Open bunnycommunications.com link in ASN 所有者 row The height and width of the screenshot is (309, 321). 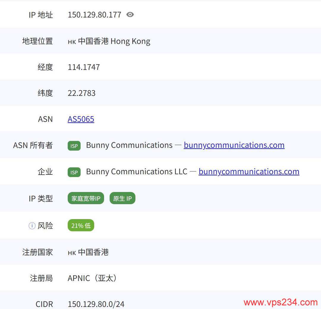pyautogui.click(x=234, y=145)
